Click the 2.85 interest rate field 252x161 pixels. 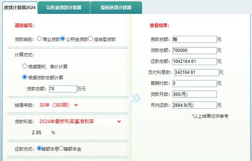click(40, 132)
